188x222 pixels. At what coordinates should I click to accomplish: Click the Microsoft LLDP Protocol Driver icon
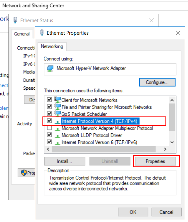tap(57, 136)
